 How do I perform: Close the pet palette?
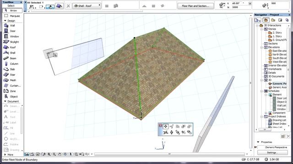[x=160, y=126]
